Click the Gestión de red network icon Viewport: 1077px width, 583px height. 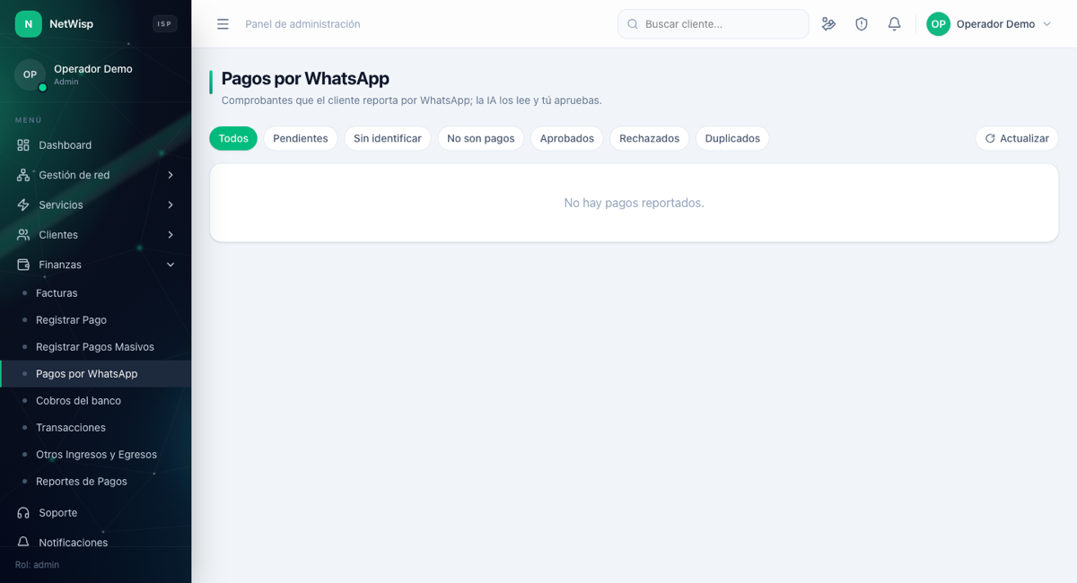[23, 175]
